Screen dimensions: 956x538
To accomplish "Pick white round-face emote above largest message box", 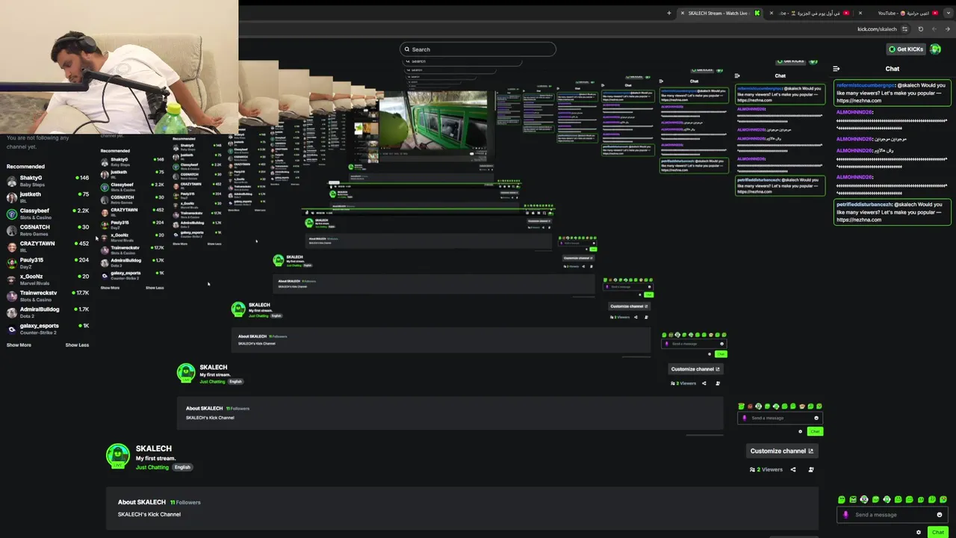I will click(x=864, y=499).
